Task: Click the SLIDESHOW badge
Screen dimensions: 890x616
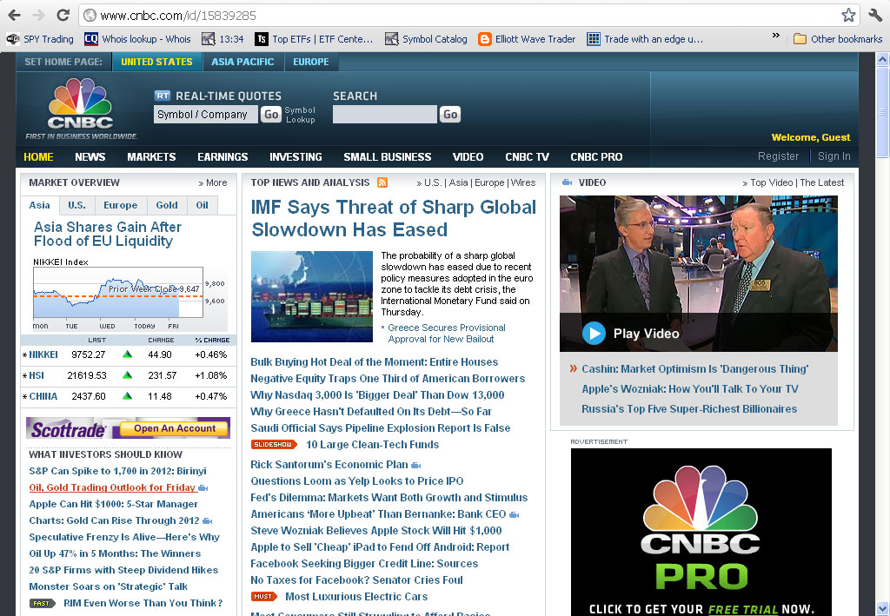Action: point(274,445)
